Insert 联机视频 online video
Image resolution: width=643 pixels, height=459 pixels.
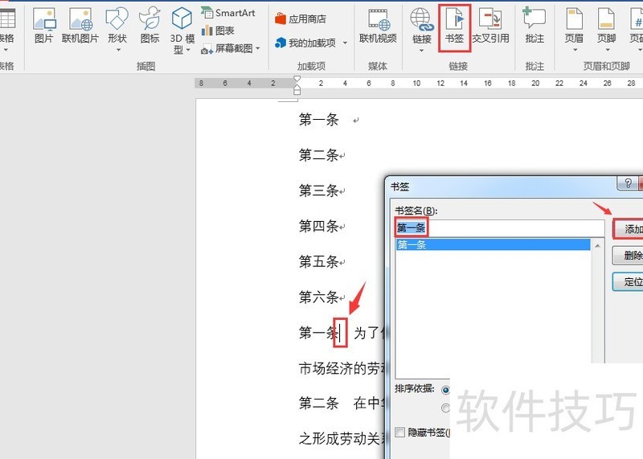pos(378,26)
